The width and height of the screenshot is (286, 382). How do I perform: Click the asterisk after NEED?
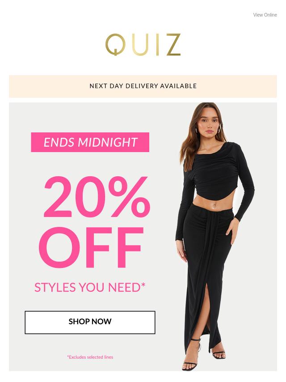pos(143,284)
